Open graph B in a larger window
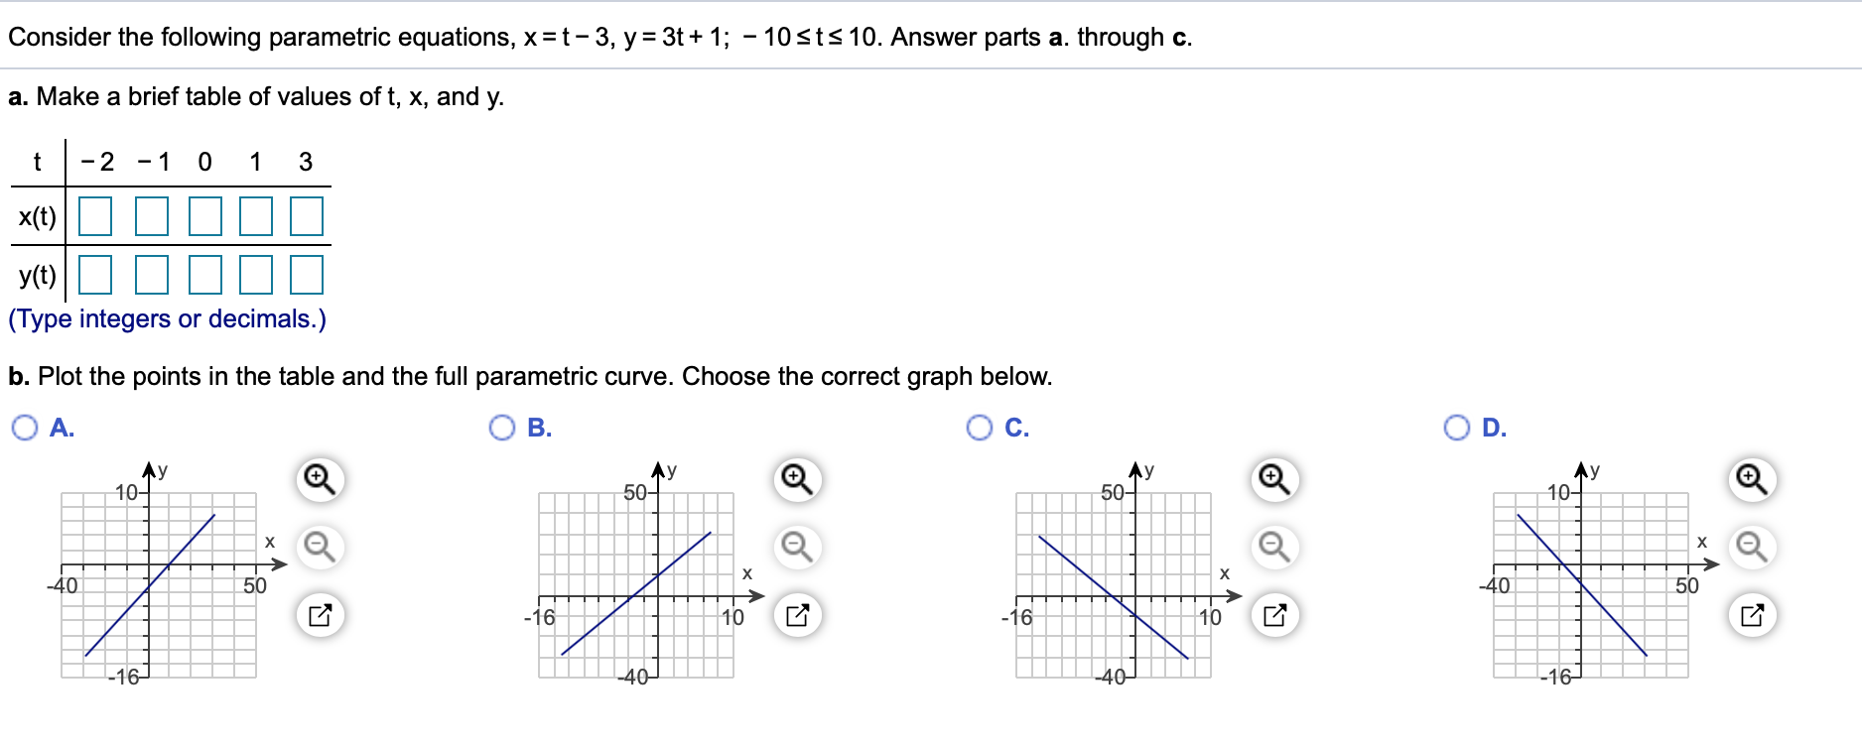The width and height of the screenshot is (1862, 748). 796,615
